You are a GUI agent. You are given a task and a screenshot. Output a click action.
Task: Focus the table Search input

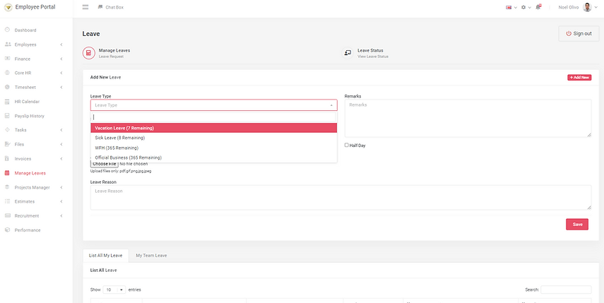[566, 290]
